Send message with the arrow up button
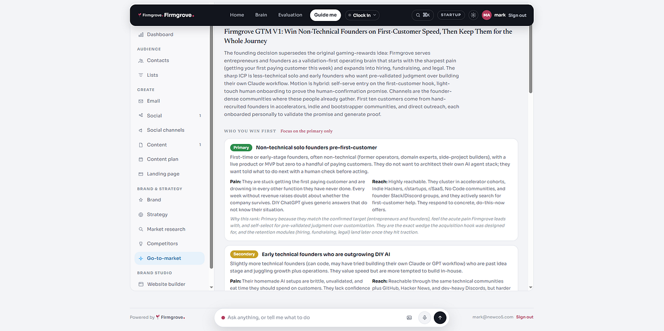Image resolution: width=664 pixels, height=331 pixels. tap(440, 317)
